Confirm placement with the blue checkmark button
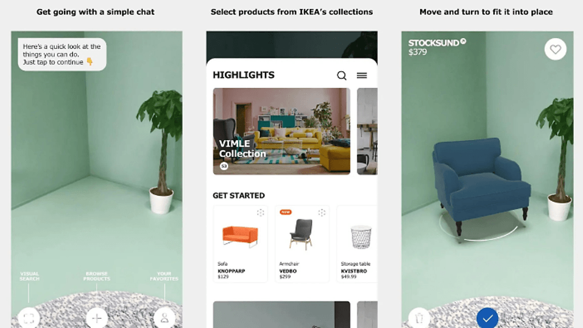 pyautogui.click(x=487, y=318)
